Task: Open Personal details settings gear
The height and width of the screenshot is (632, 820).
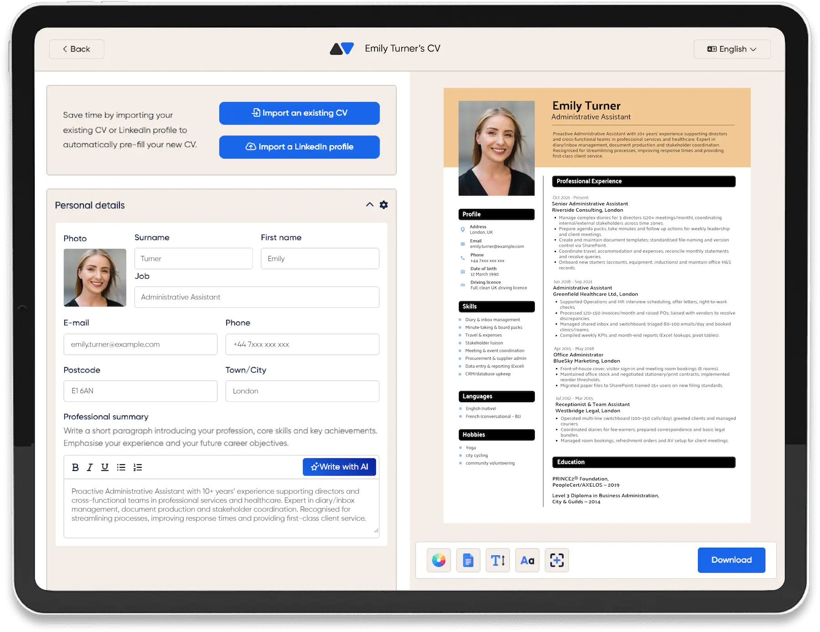Action: (384, 205)
